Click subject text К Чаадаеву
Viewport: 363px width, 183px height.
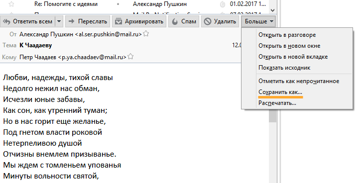(x=36, y=45)
